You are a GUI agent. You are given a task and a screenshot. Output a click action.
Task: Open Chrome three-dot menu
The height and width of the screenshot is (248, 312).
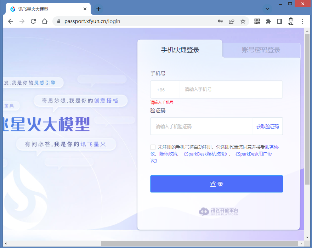302,21
